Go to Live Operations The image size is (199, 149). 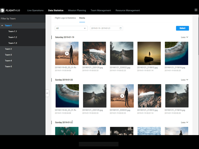[x=35, y=10]
